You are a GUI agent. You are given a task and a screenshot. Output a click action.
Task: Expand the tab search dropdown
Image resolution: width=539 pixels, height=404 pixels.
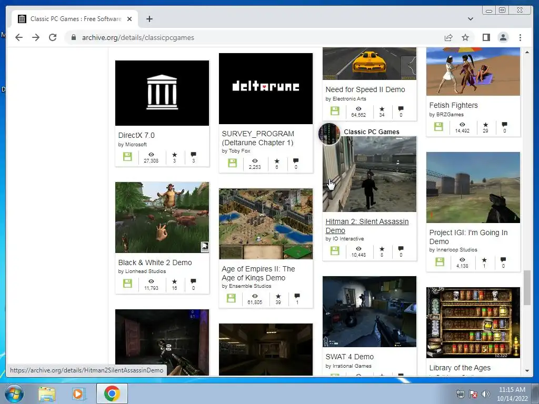click(471, 19)
